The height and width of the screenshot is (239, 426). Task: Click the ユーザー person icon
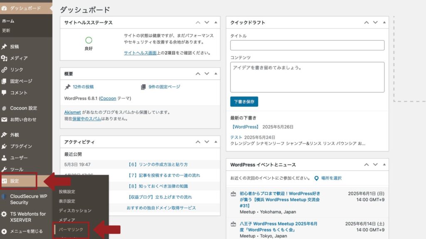coord(4,158)
